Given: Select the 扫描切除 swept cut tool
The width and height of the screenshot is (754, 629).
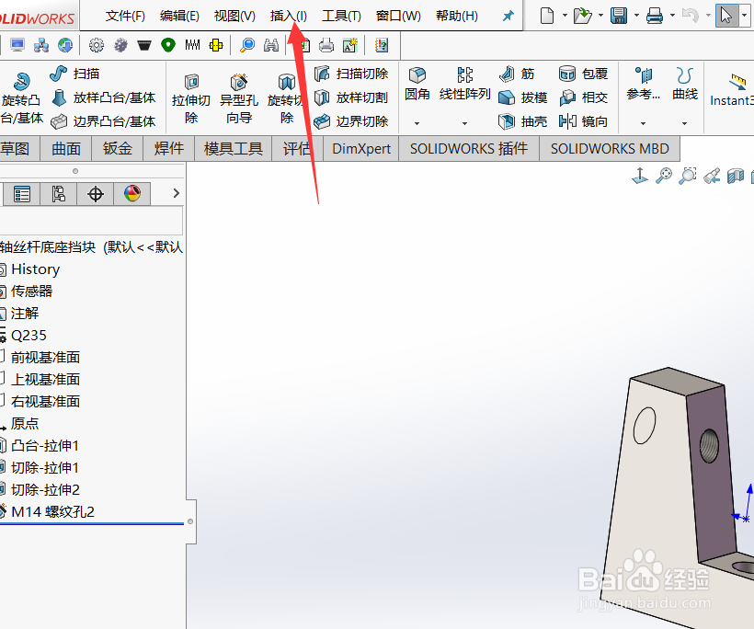Looking at the screenshot, I should (351, 74).
